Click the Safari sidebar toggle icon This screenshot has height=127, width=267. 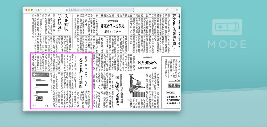[x=37, y=10]
